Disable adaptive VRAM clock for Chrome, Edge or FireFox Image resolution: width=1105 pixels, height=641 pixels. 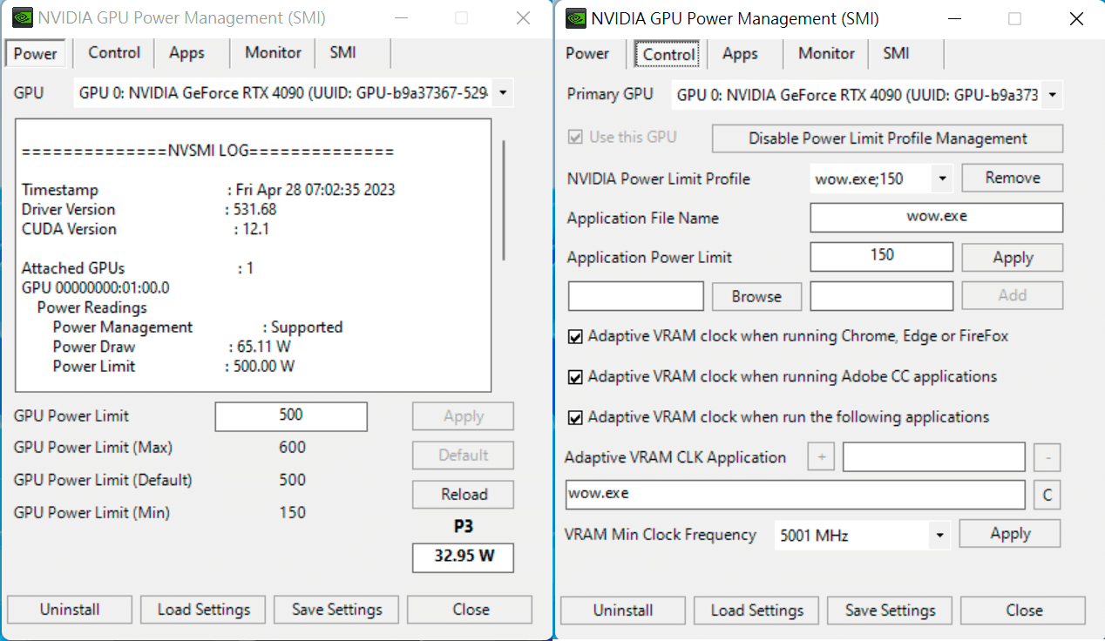point(575,335)
